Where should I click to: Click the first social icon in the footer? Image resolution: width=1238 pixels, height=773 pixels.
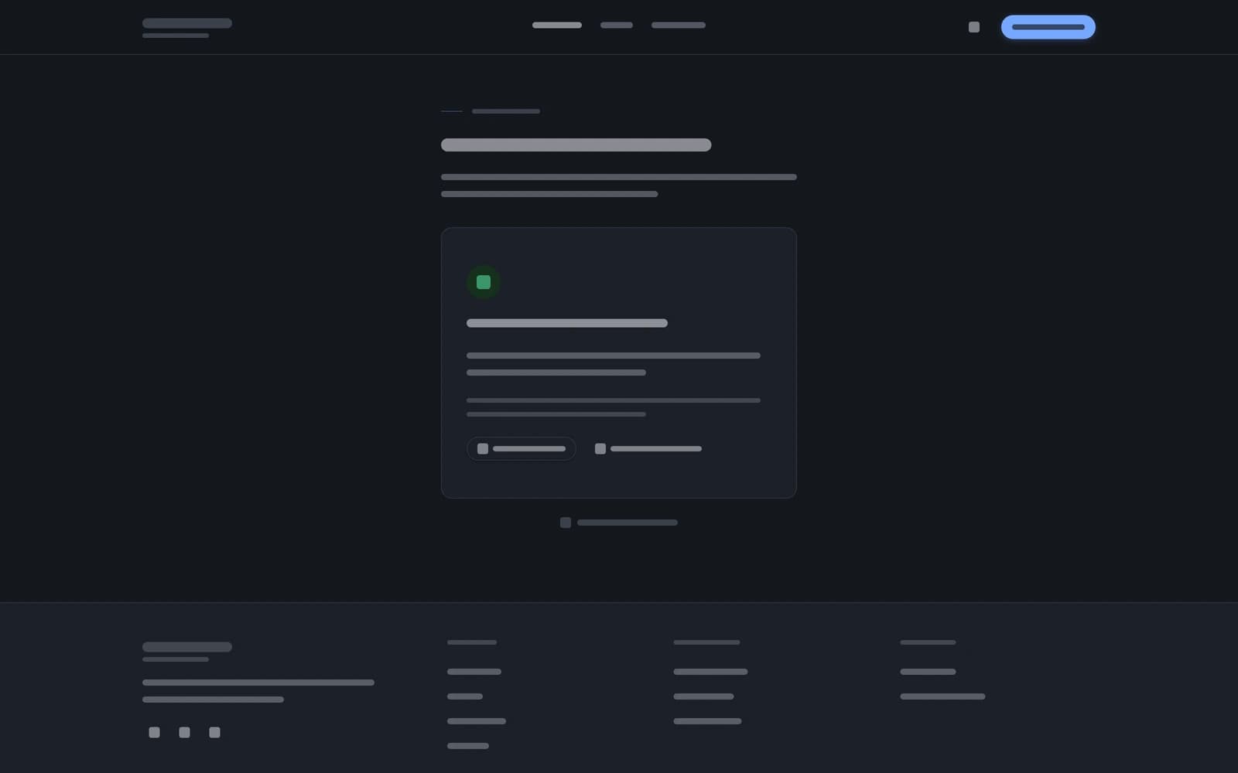[x=155, y=732]
